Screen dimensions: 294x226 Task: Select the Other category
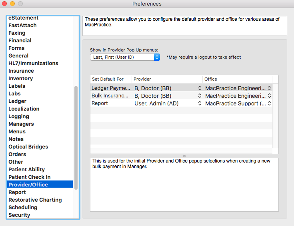coord(16,162)
